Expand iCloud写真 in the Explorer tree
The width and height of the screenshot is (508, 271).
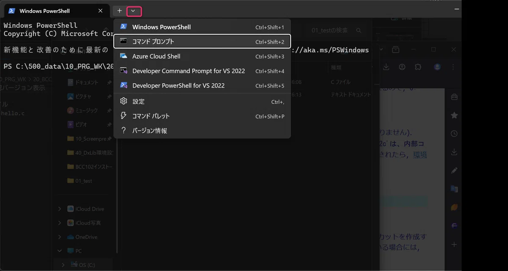click(59, 223)
